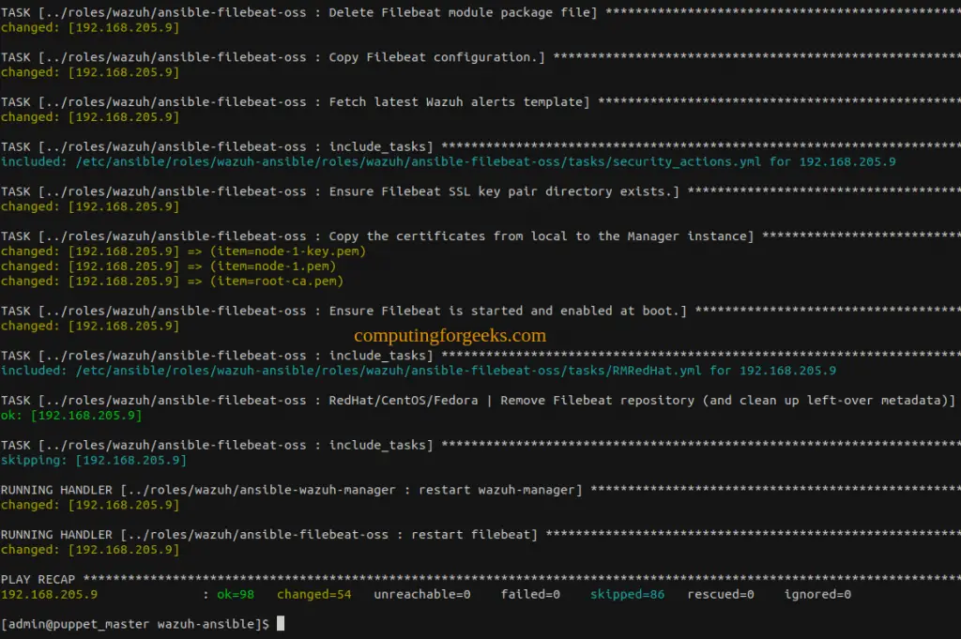Click the "restart wazuh-manager" handler line
This screenshot has height=639, width=961.
(480, 490)
